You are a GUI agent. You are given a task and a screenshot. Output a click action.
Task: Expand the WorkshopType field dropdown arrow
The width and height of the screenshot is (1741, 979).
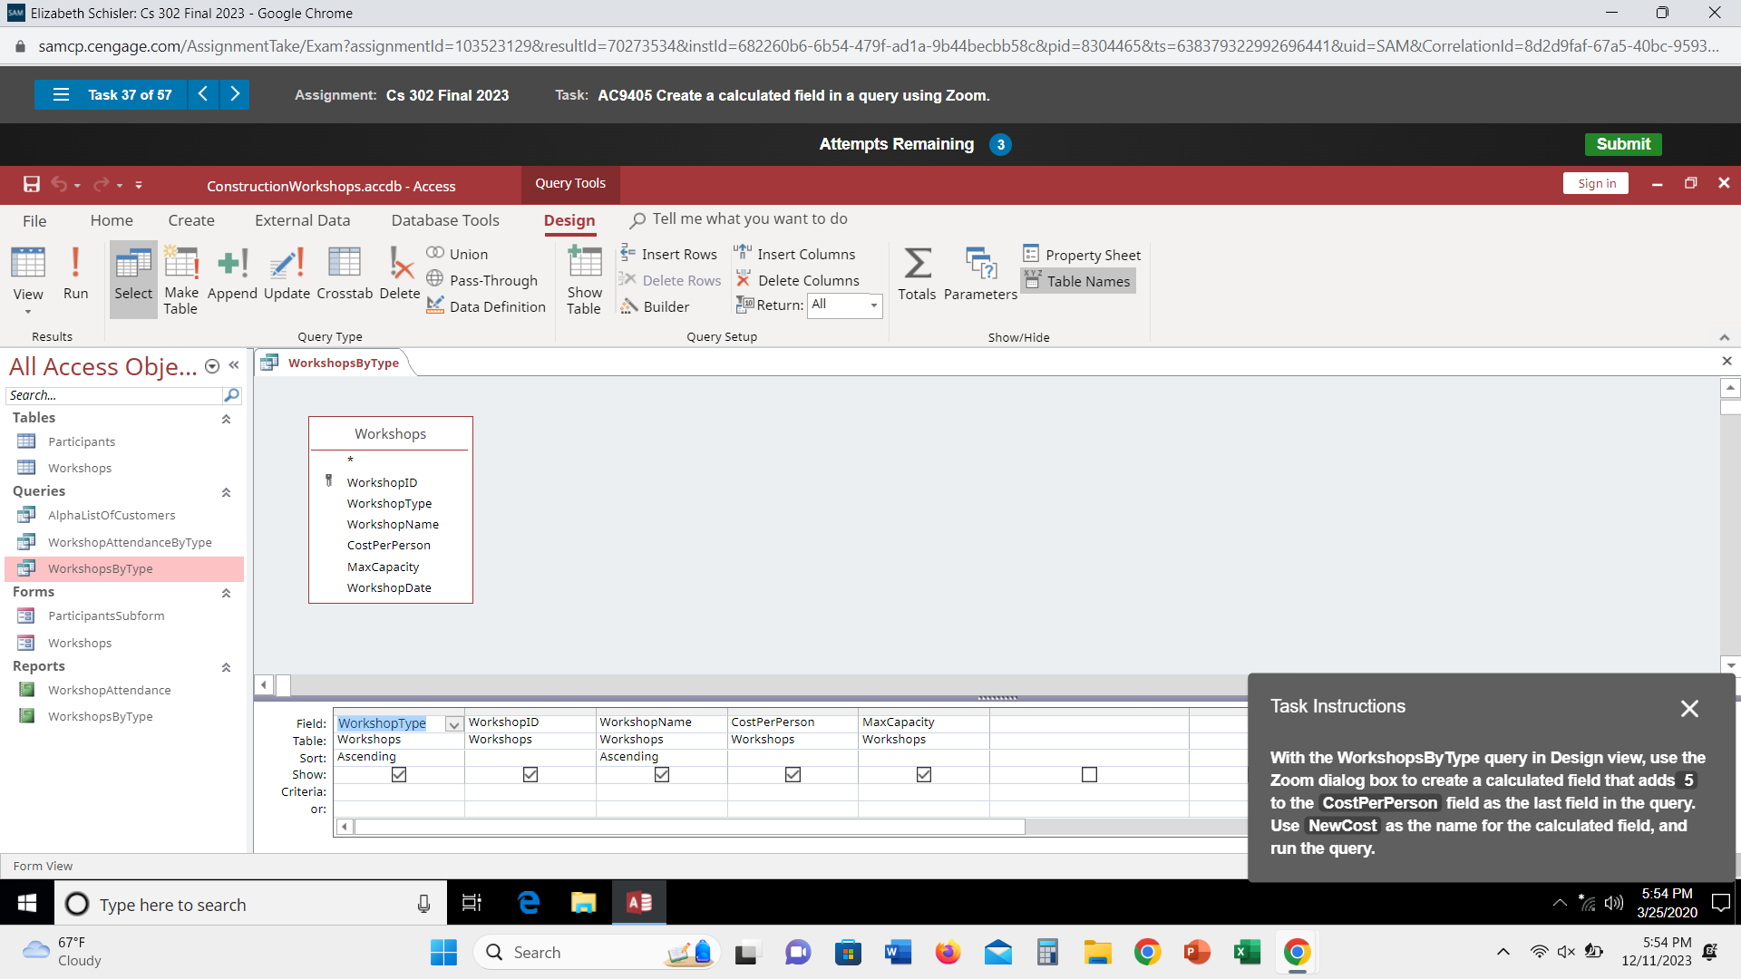pyautogui.click(x=453, y=724)
